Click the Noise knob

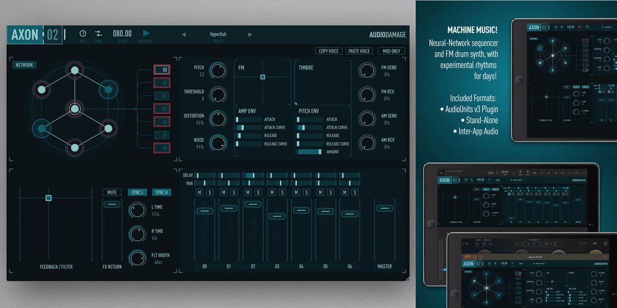point(218,143)
